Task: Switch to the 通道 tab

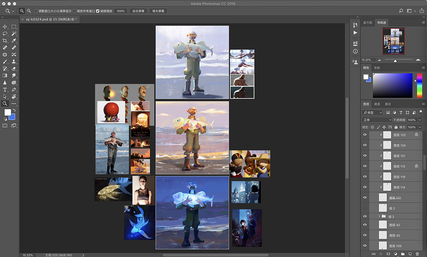Action: click(x=377, y=104)
